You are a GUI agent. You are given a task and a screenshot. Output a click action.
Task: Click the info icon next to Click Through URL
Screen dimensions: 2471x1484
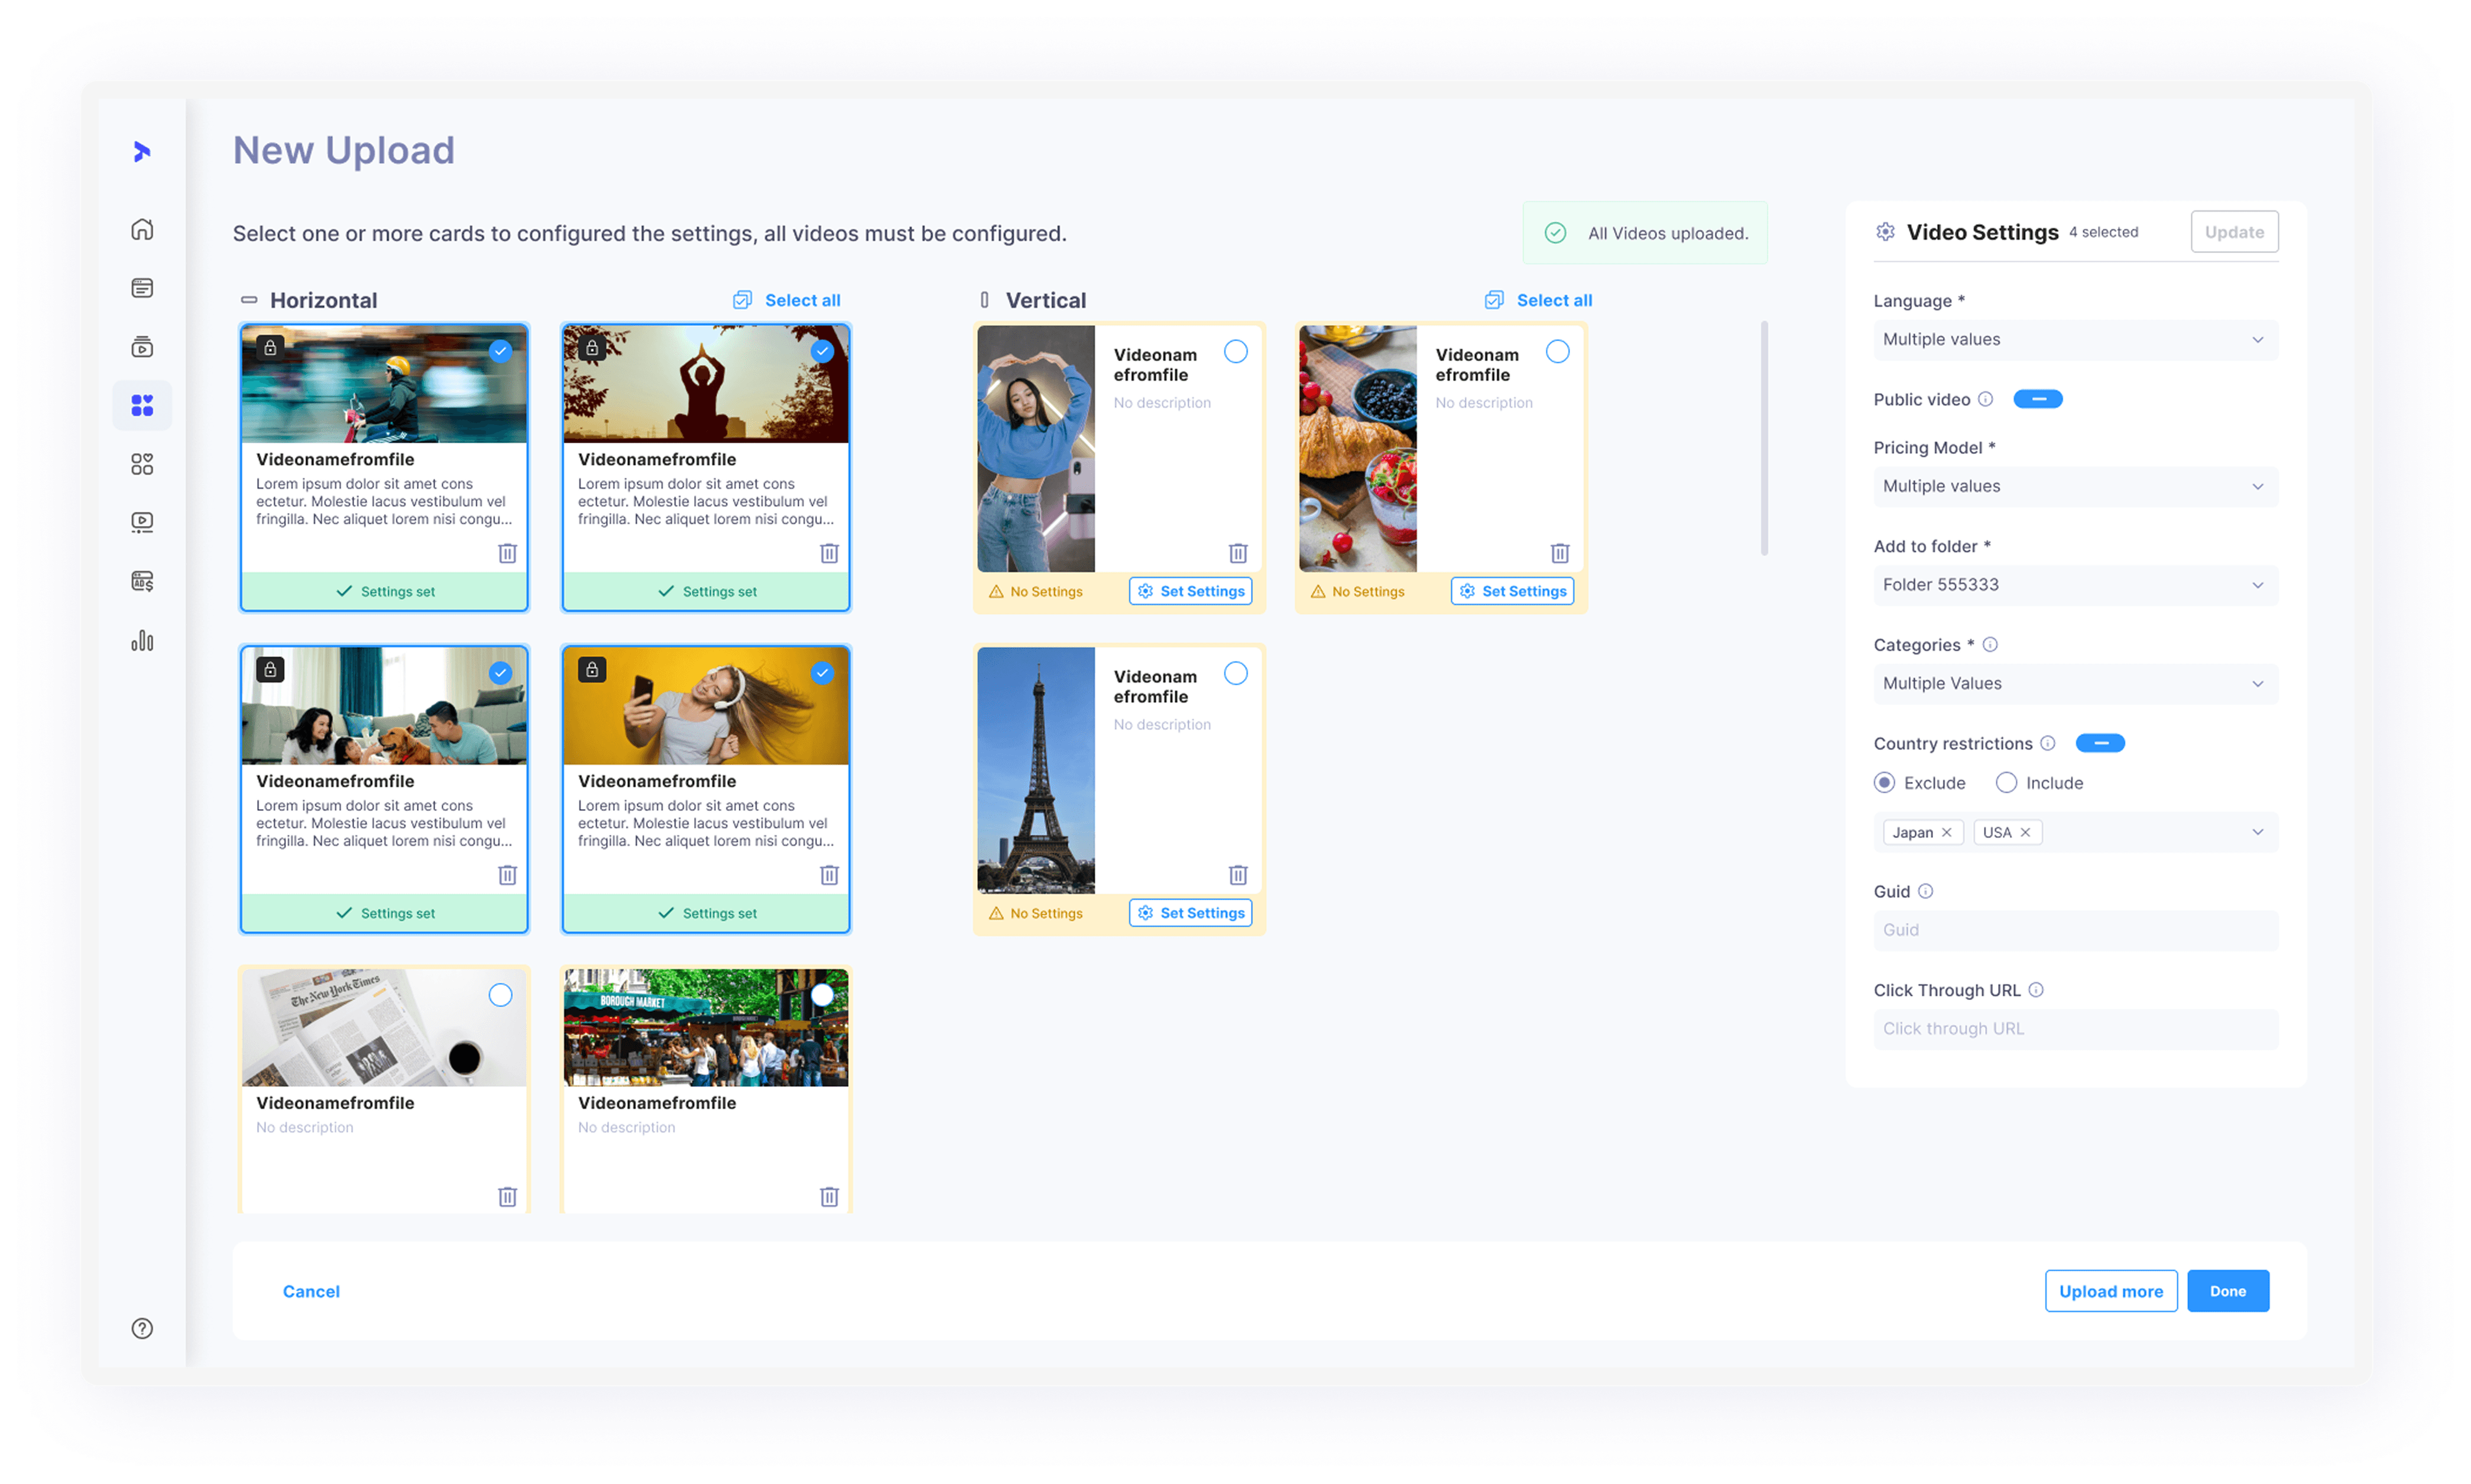(2036, 990)
